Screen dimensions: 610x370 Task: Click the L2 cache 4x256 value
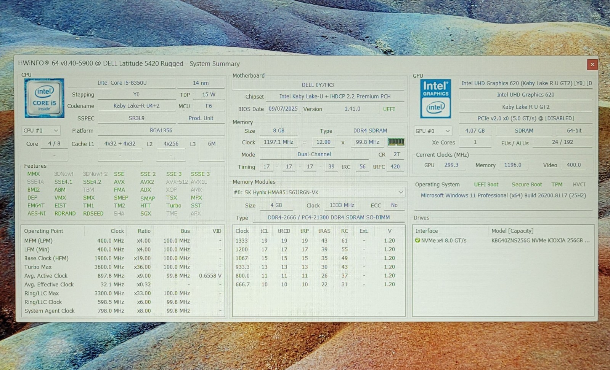171,144
